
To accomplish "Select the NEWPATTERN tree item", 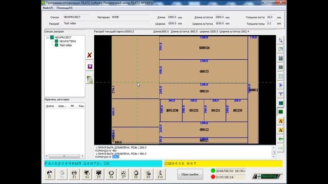I will coord(68,41).
